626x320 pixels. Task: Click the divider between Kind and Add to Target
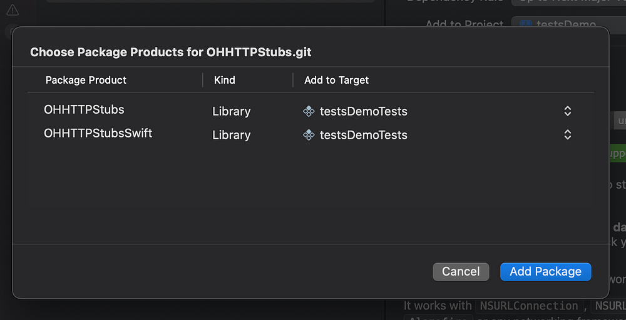293,80
